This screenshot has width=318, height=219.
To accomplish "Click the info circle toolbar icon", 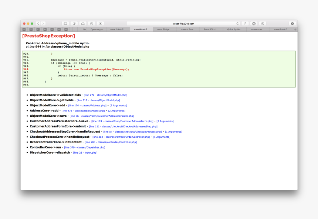I will pos(263,24).
